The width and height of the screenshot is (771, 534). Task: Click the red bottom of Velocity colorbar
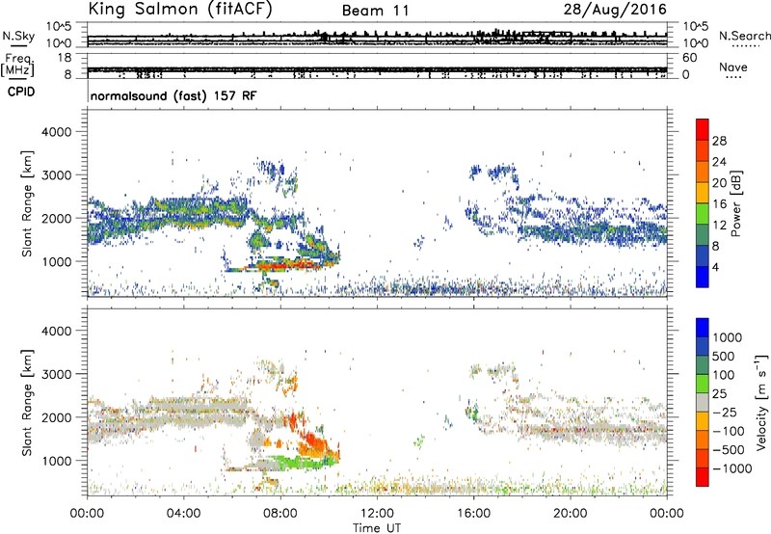tap(703, 477)
